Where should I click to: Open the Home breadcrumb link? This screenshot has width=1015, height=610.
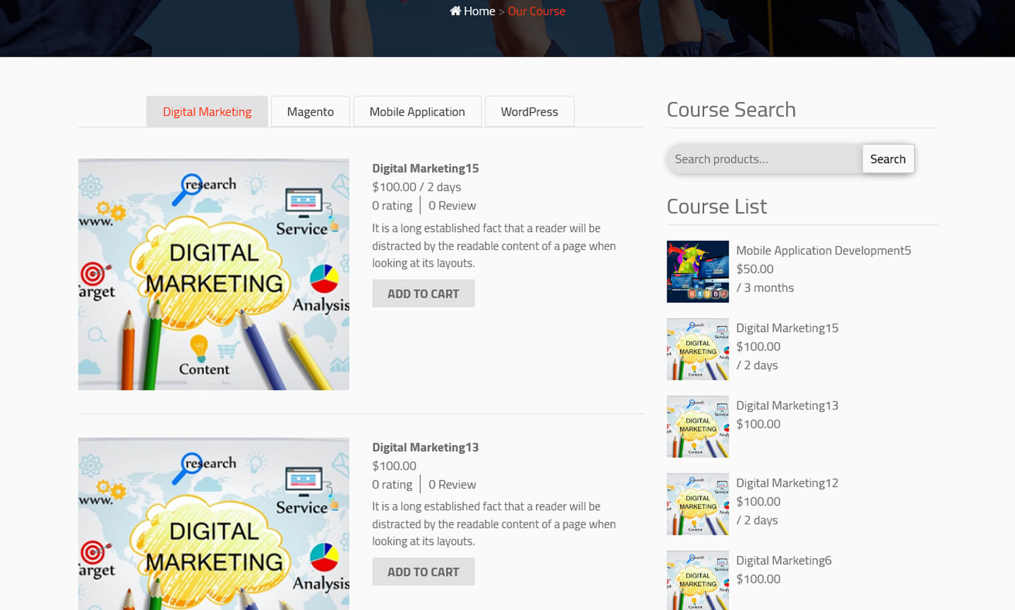479,11
